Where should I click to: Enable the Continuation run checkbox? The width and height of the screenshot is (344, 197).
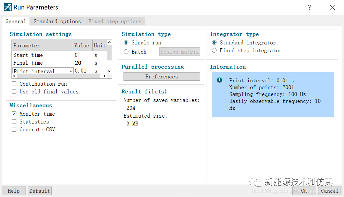click(x=14, y=84)
